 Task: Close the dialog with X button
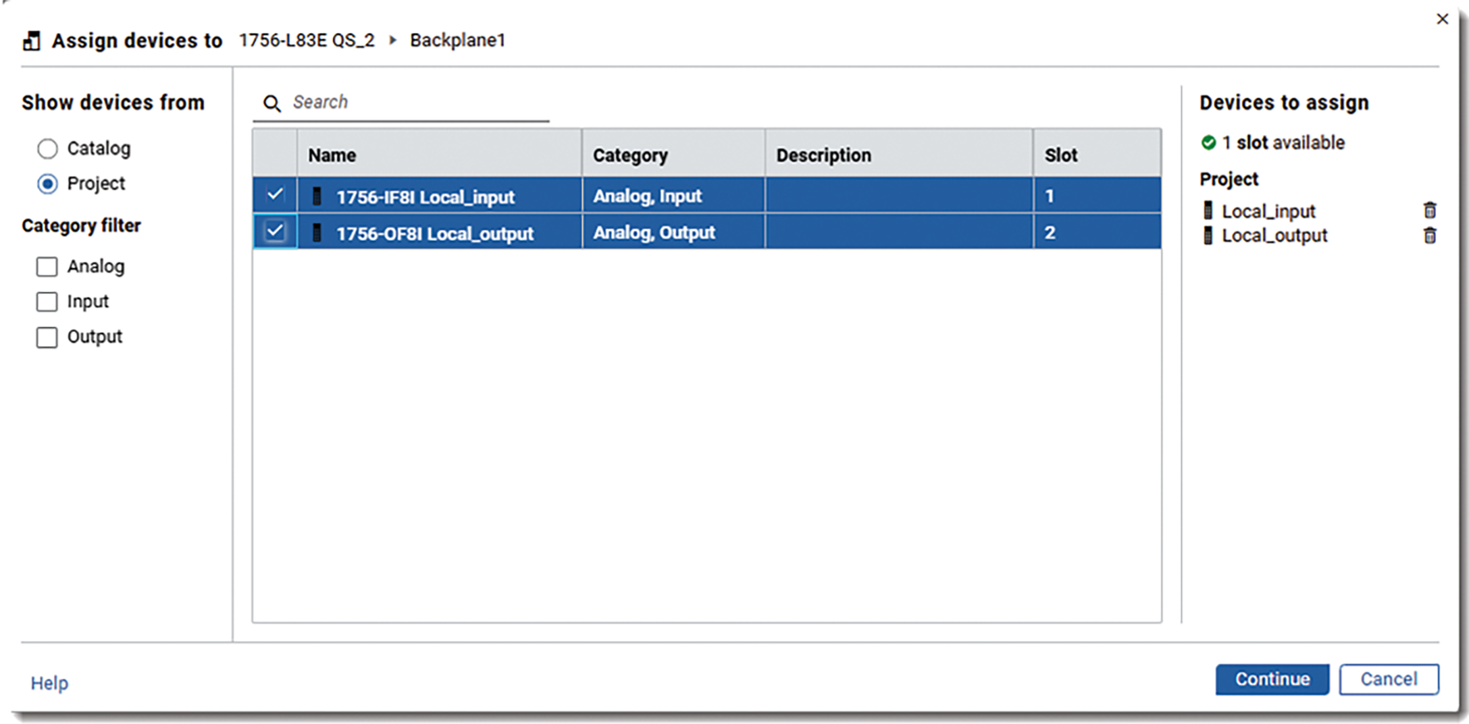tap(1442, 19)
